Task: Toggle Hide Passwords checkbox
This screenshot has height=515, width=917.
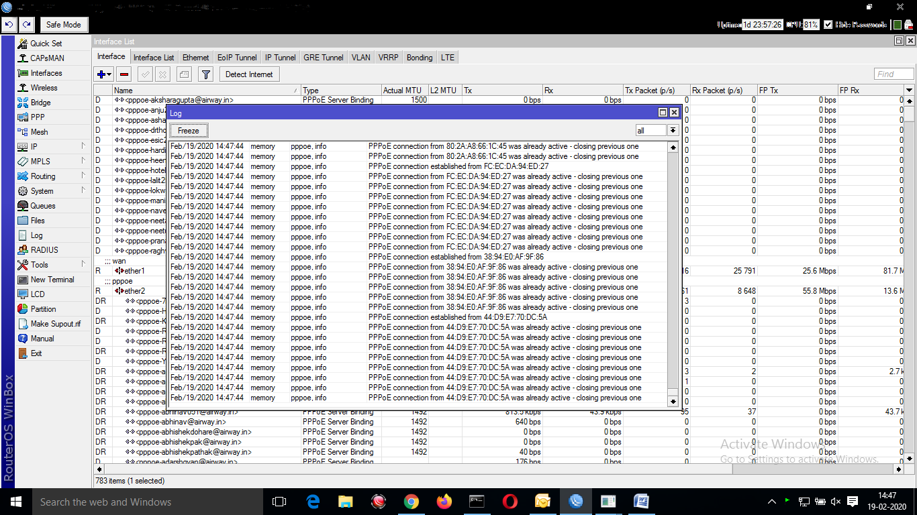Action: [828, 25]
